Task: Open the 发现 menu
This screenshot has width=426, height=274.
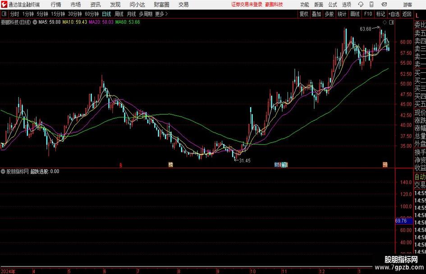Action: coord(115,4)
